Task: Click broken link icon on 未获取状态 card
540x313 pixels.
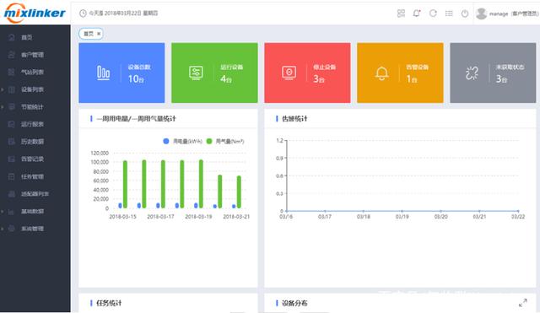Action: pos(472,73)
